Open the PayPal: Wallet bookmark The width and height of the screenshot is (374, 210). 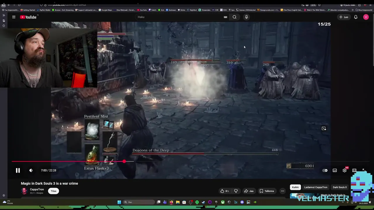click(44, 10)
